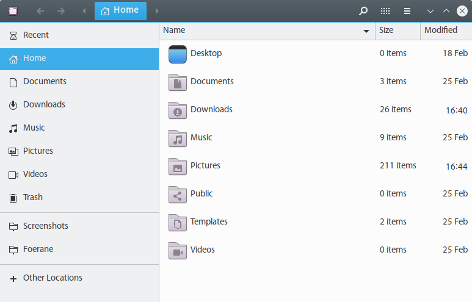The height and width of the screenshot is (302, 472).
Task: Open the Downloads folder icon in list
Action: click(177, 110)
